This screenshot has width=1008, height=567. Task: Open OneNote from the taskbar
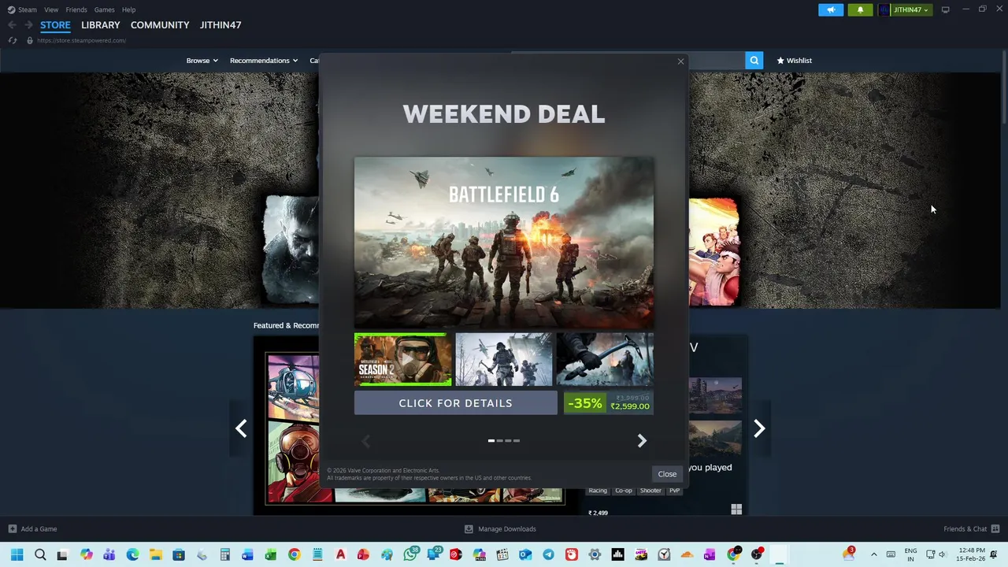point(710,554)
